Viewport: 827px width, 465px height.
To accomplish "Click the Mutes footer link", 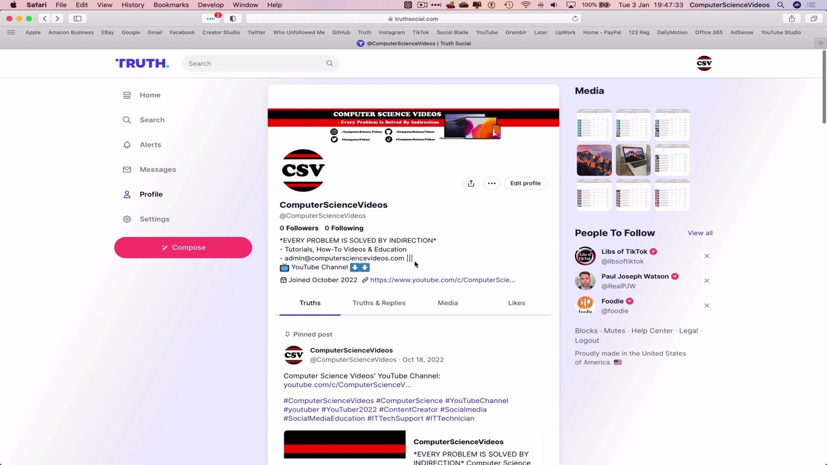I will coord(614,331).
